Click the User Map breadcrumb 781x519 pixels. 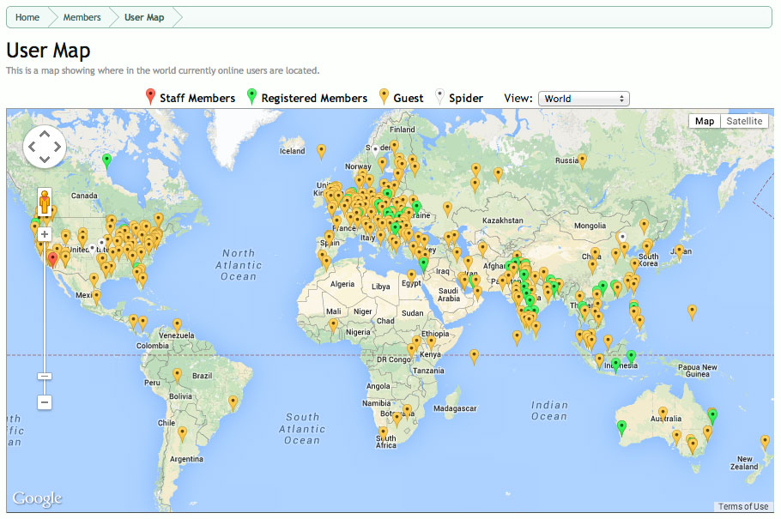144,17
